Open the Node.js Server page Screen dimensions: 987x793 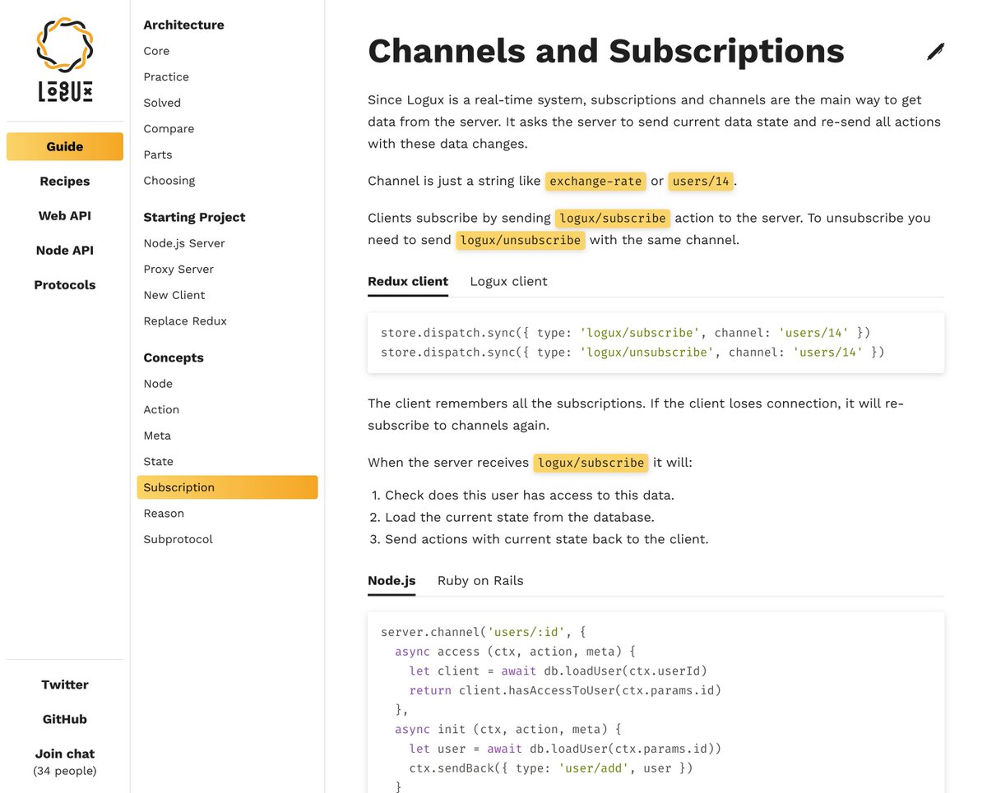coord(184,243)
